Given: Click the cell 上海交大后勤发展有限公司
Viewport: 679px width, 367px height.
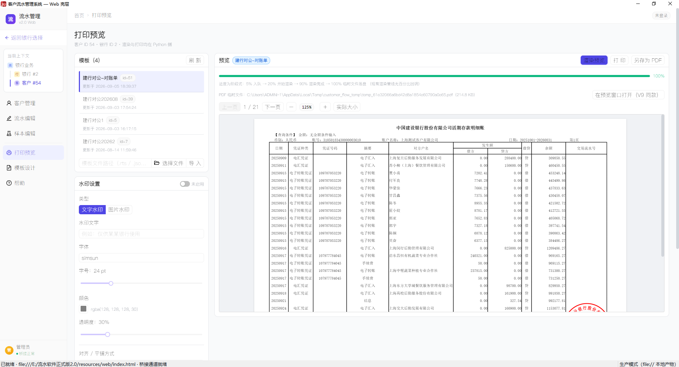Looking at the screenshot, I should (412, 308).
